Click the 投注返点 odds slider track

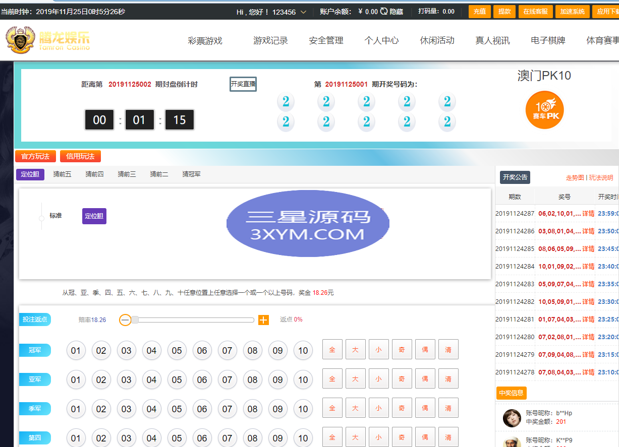tap(194, 320)
